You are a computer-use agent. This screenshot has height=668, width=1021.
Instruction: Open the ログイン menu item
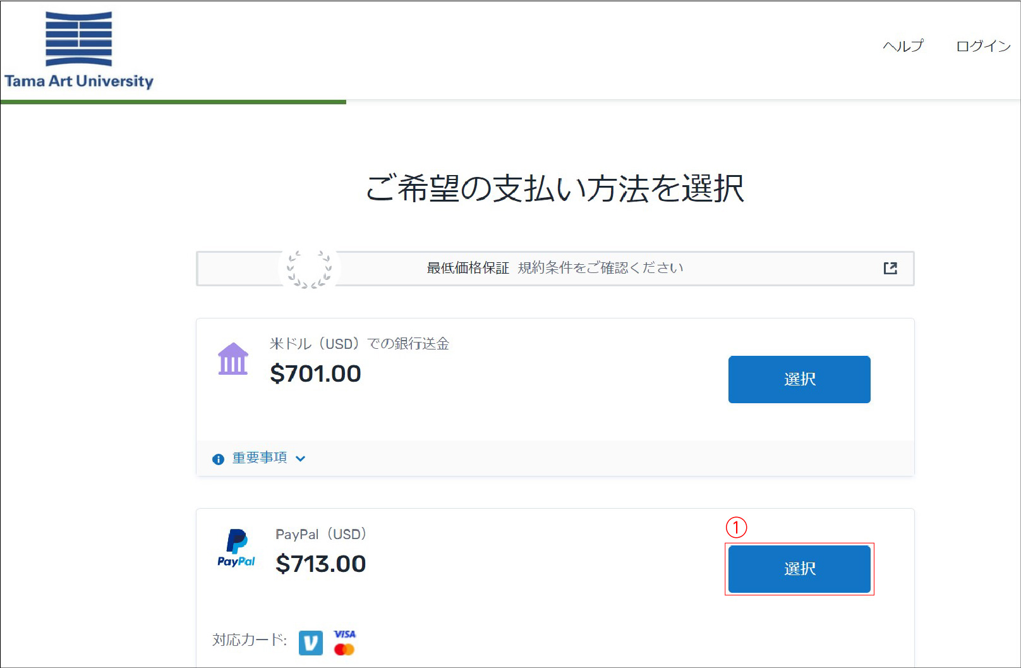coord(983,46)
